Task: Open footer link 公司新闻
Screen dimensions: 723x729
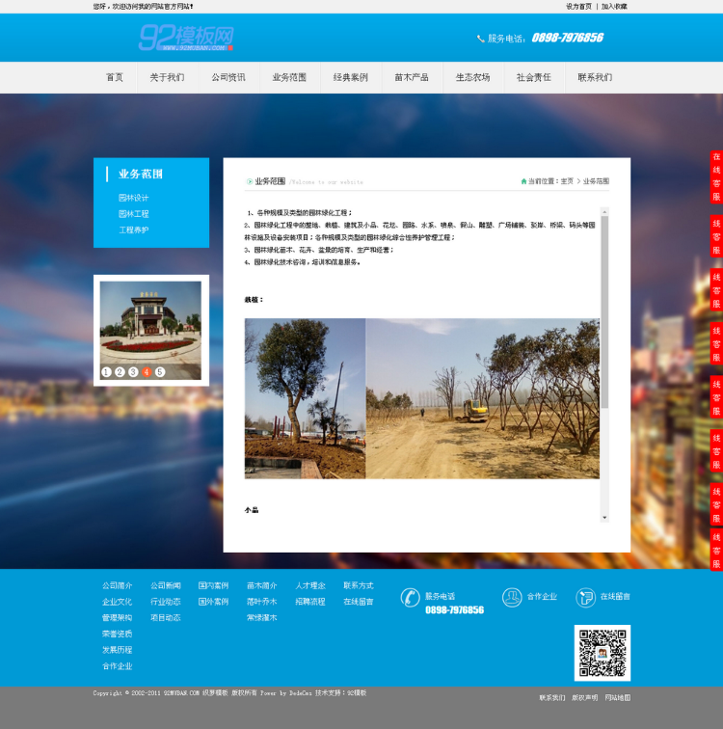Action: (x=166, y=586)
